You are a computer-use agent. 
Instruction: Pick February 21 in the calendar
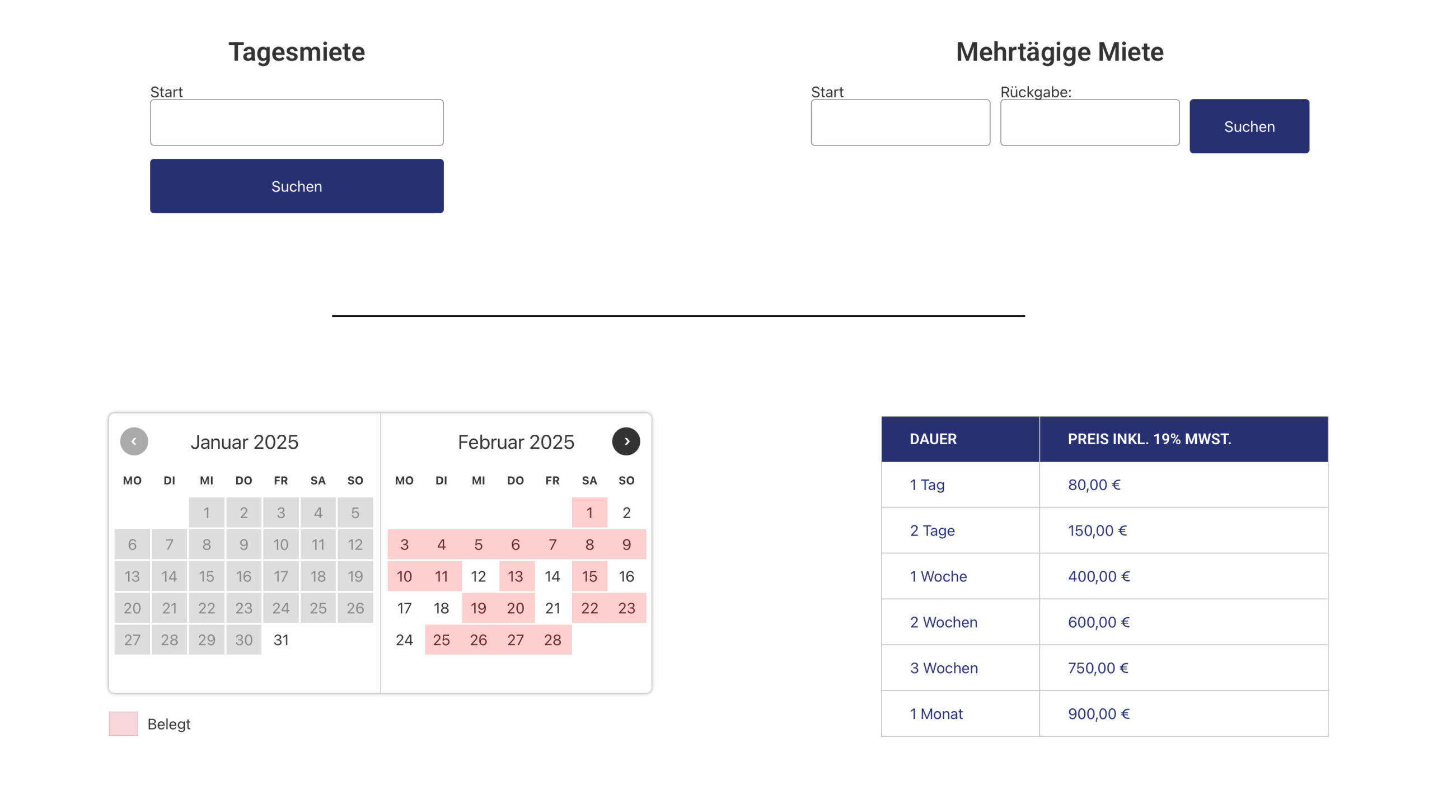click(552, 608)
